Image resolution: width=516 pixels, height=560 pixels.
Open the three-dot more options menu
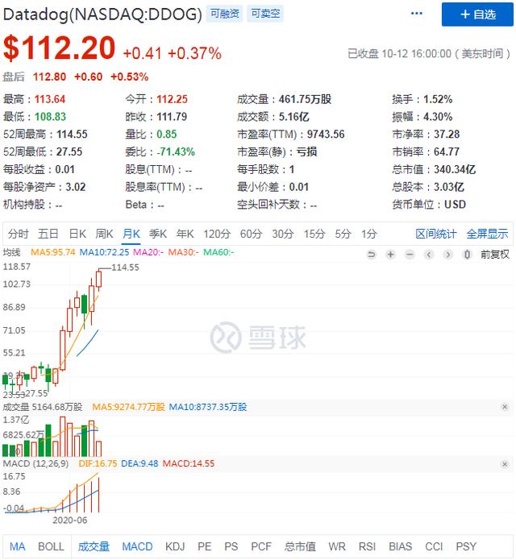[416, 14]
